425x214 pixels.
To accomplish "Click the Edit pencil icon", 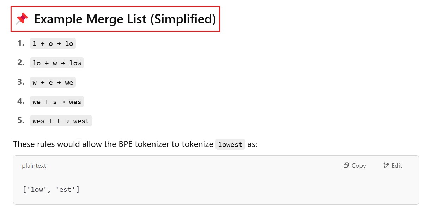I will click(x=386, y=166).
